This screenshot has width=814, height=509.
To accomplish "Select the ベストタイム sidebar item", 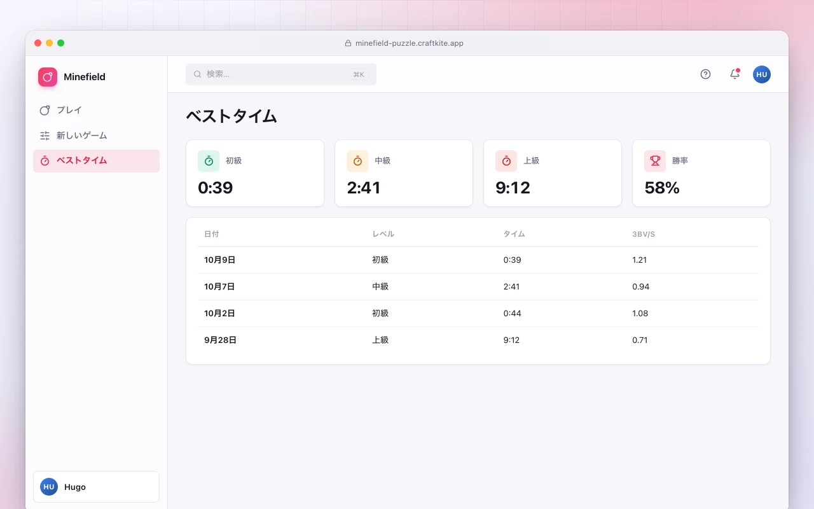I will (96, 161).
